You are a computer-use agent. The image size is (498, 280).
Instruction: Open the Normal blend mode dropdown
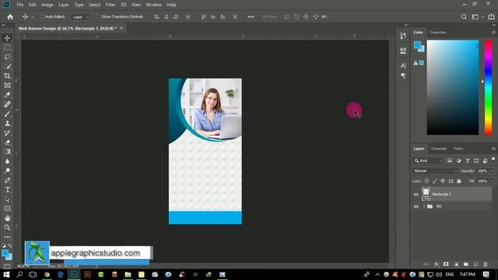(436, 171)
